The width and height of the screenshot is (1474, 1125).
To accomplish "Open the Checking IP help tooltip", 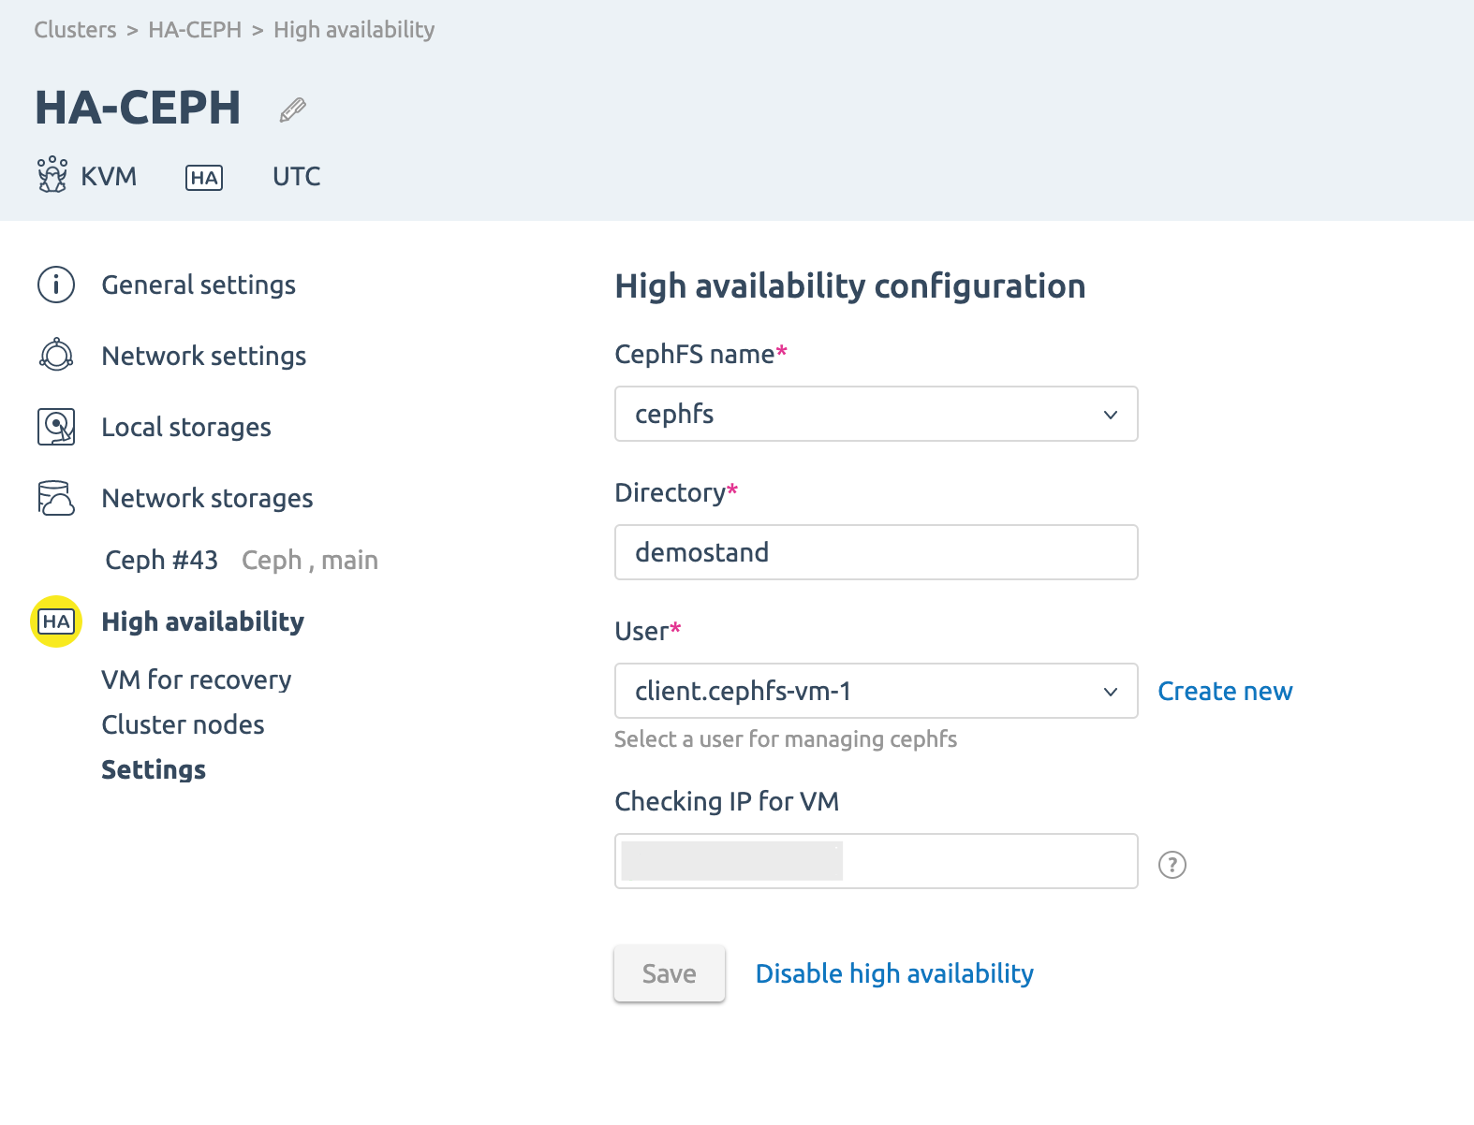I will [1172, 865].
